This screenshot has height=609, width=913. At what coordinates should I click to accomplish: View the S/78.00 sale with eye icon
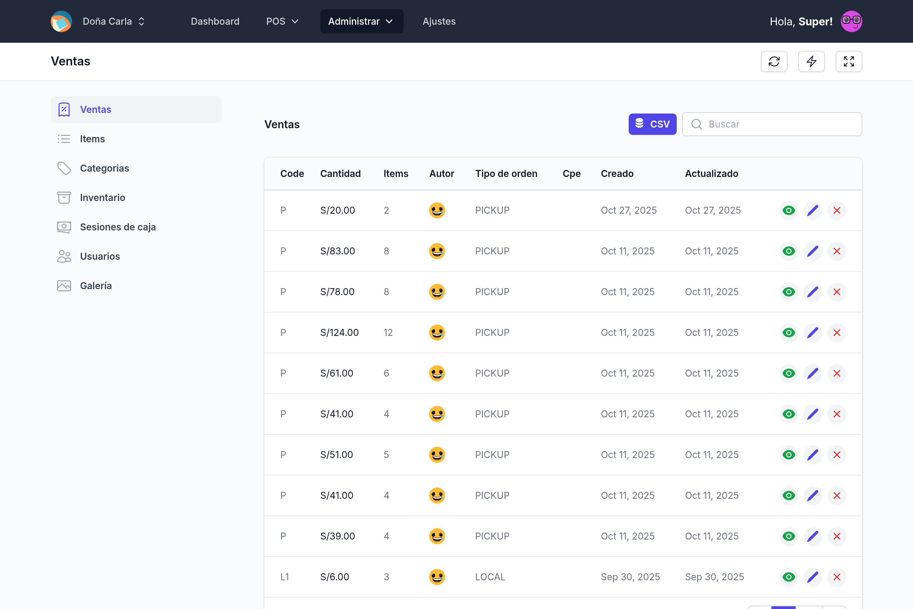pyautogui.click(x=789, y=292)
